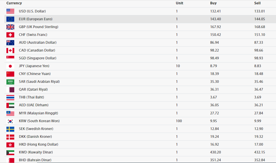
Task: Click the Saudi Arabian flag icon
Action: [10, 82]
